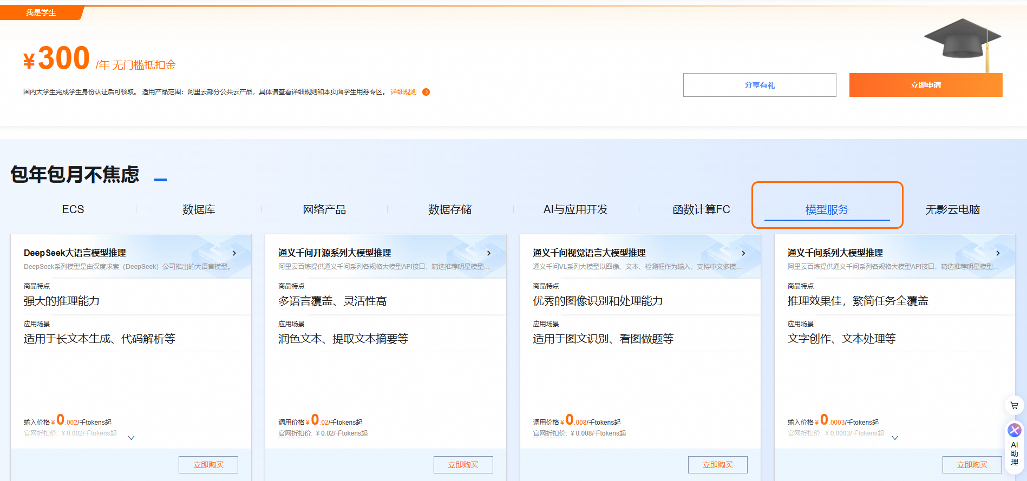This screenshot has width=1027, height=481.
Task: Open the 数据存储 tab
Action: (450, 209)
